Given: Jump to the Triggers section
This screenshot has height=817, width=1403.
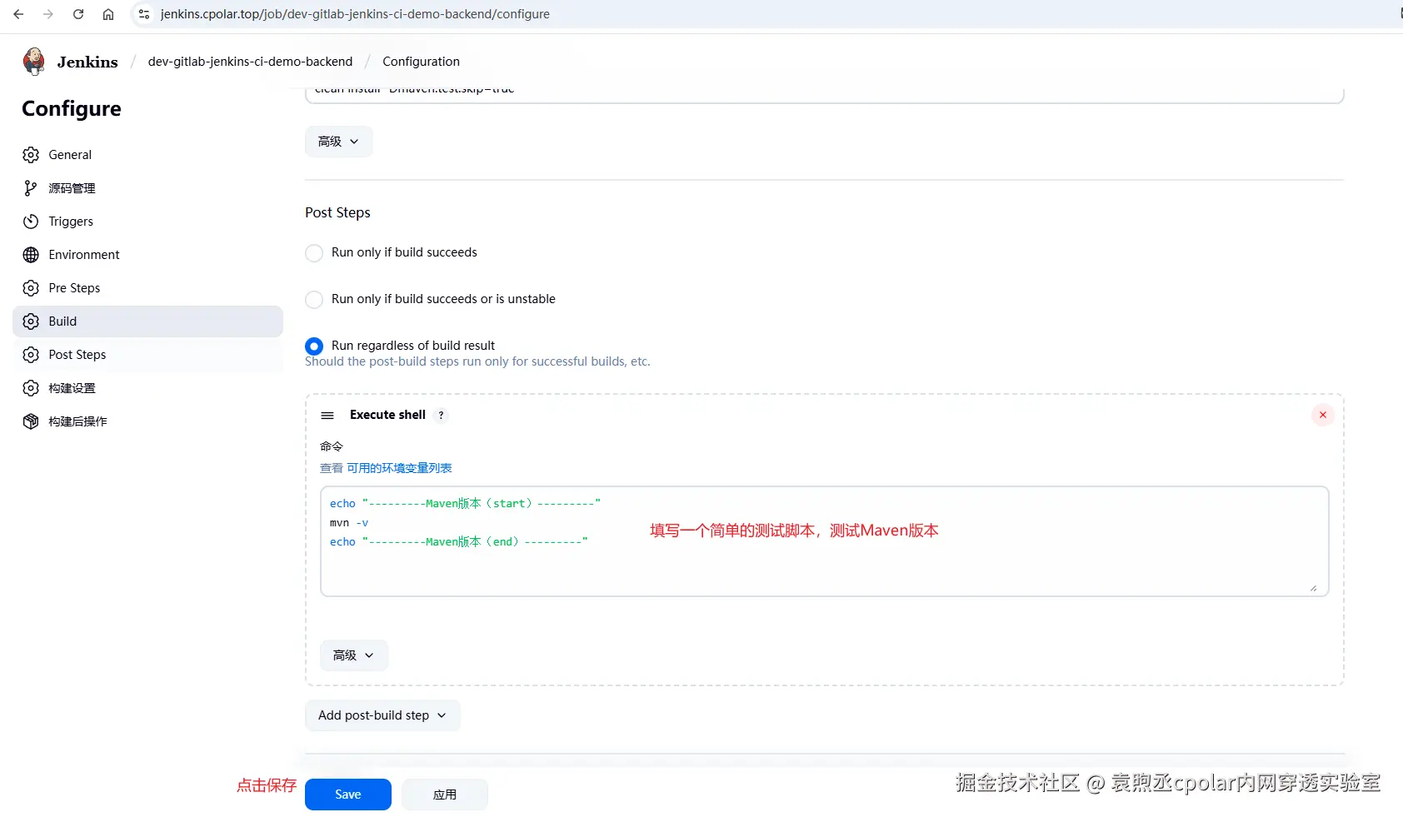Looking at the screenshot, I should click(x=147, y=222).
